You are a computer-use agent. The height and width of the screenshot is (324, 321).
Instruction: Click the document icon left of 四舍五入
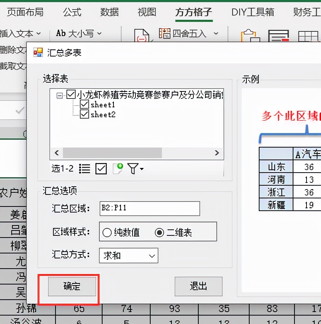[x=142, y=35]
